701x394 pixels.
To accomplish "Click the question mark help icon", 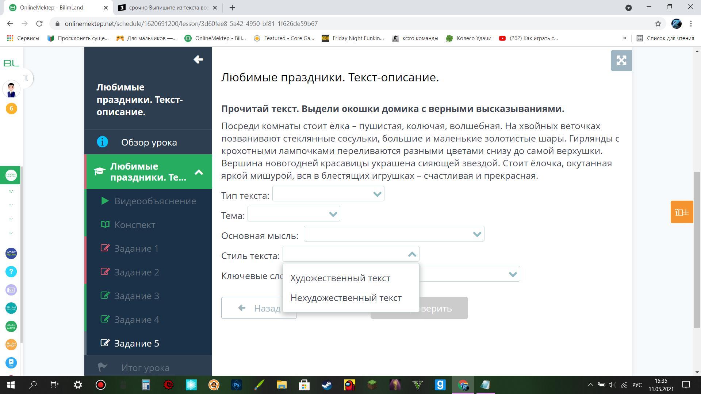I will point(11,271).
